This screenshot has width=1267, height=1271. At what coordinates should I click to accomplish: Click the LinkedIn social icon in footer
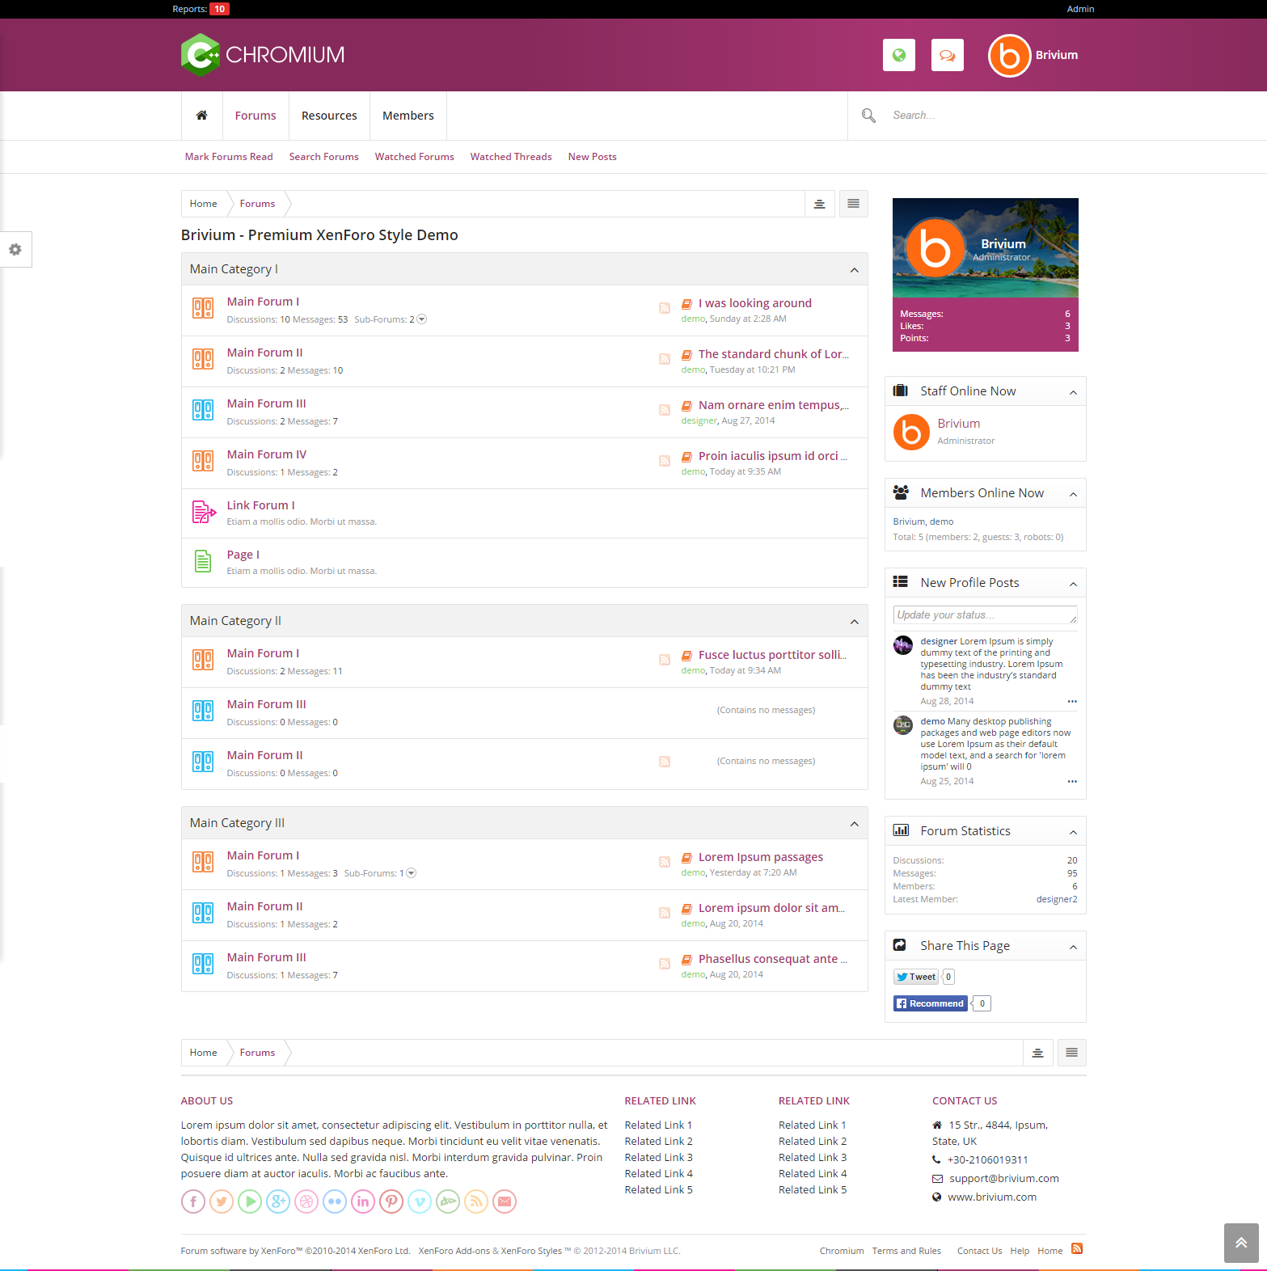point(363,1201)
